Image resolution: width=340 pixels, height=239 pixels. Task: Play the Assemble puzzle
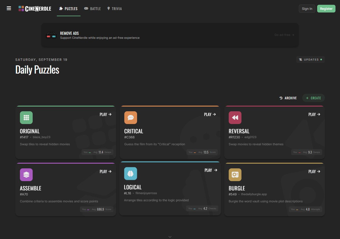[106, 172]
